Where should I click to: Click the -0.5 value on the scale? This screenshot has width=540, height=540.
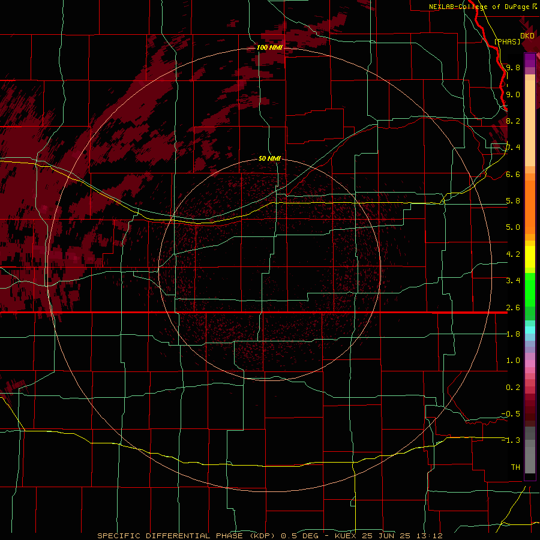pyautogui.click(x=511, y=413)
